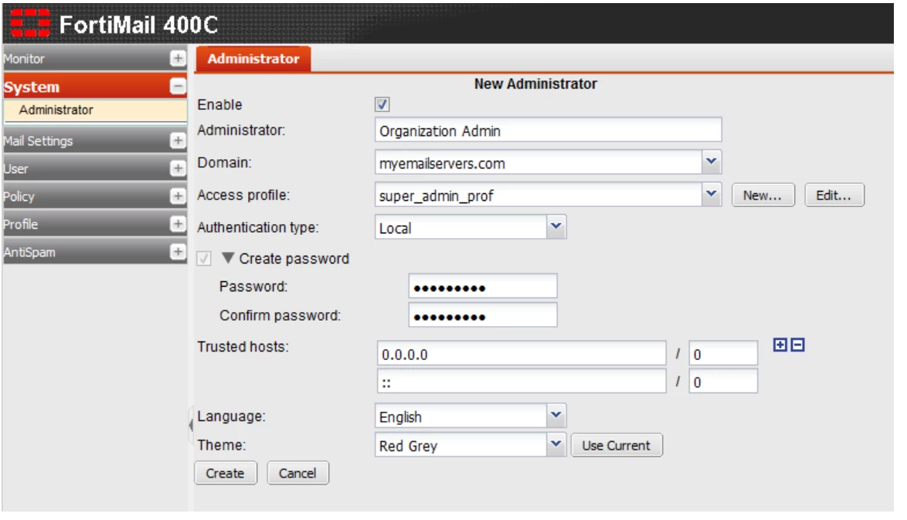The width and height of the screenshot is (907, 520).
Task: Focus the IPv4 trusted host mask field
Action: coord(723,353)
